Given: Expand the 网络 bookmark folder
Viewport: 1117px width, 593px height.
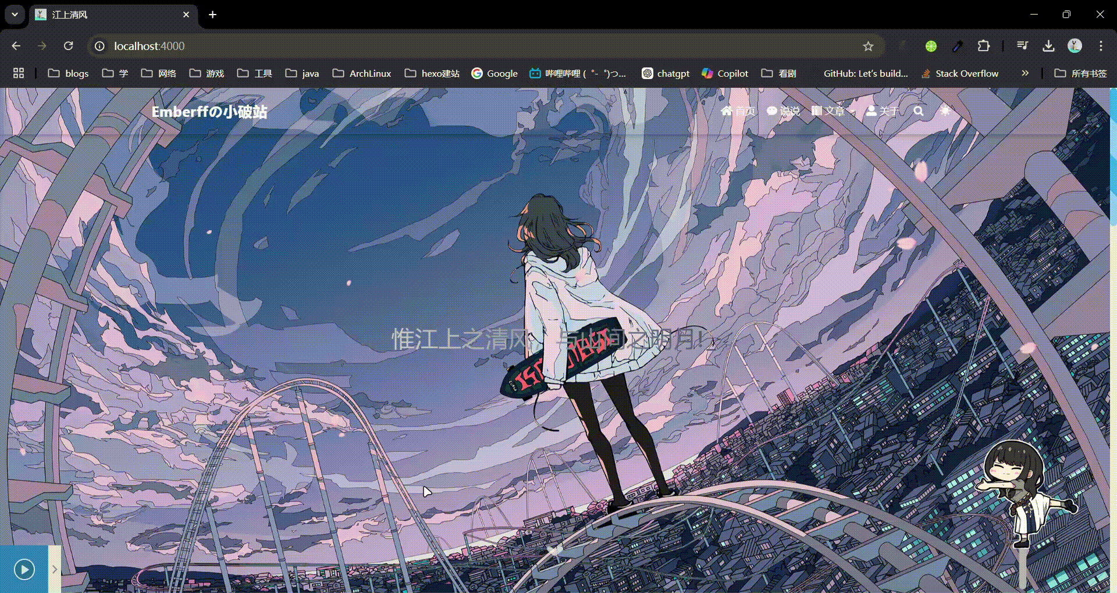Looking at the screenshot, I should pos(159,73).
